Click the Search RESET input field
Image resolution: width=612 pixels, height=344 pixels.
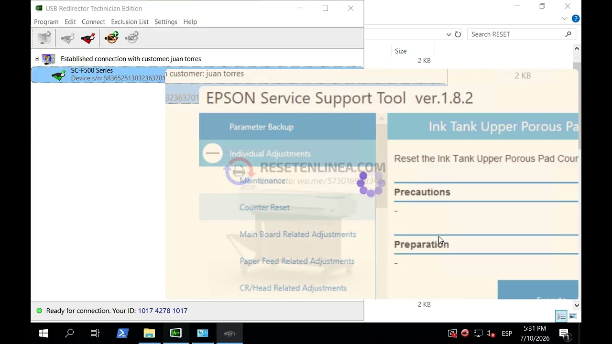[516, 34]
